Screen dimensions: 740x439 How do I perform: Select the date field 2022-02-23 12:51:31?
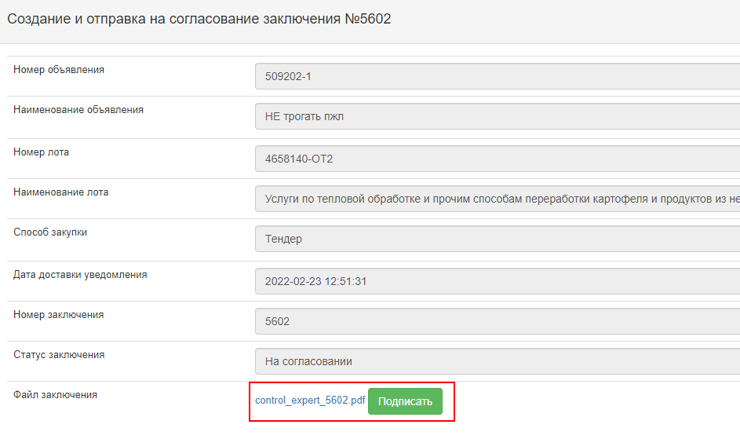498,282
